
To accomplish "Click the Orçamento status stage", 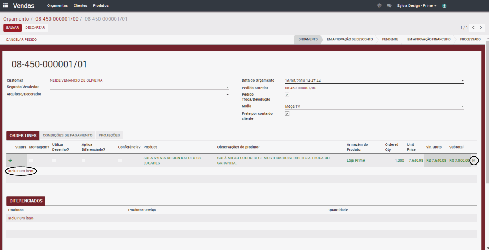I will [x=308, y=39].
